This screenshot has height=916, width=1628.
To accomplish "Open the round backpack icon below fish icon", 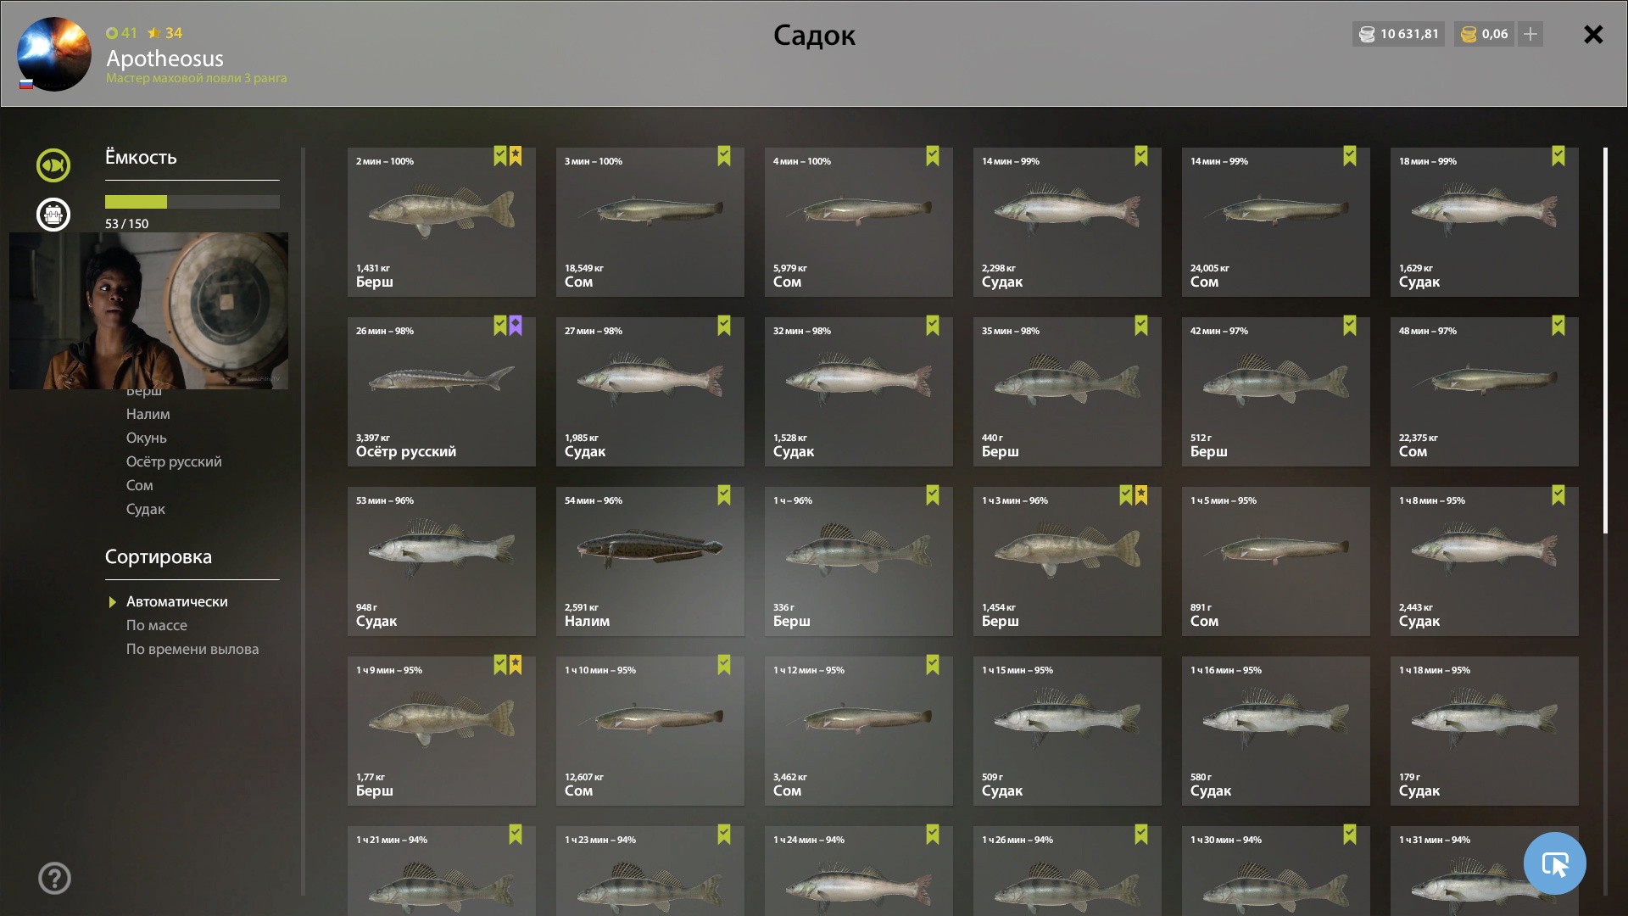I will (53, 214).
